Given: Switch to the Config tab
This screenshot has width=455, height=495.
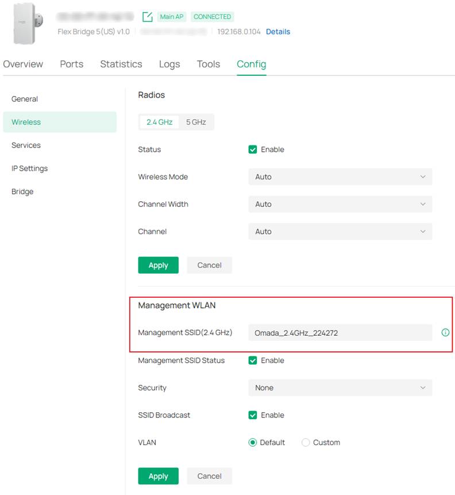Looking at the screenshot, I should 252,64.
